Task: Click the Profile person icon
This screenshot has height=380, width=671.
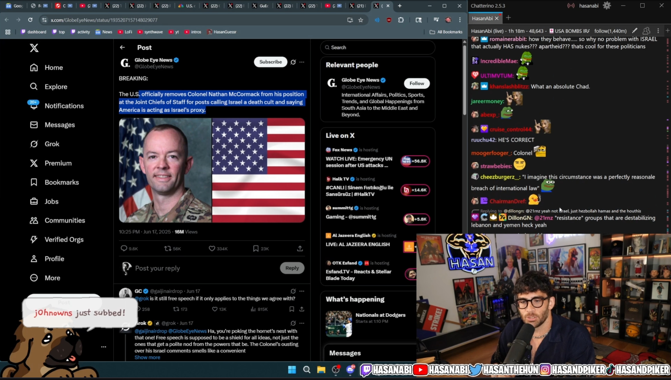Action: pos(34,259)
